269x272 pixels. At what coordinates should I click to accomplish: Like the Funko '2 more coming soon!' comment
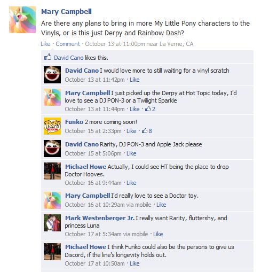click(131, 131)
